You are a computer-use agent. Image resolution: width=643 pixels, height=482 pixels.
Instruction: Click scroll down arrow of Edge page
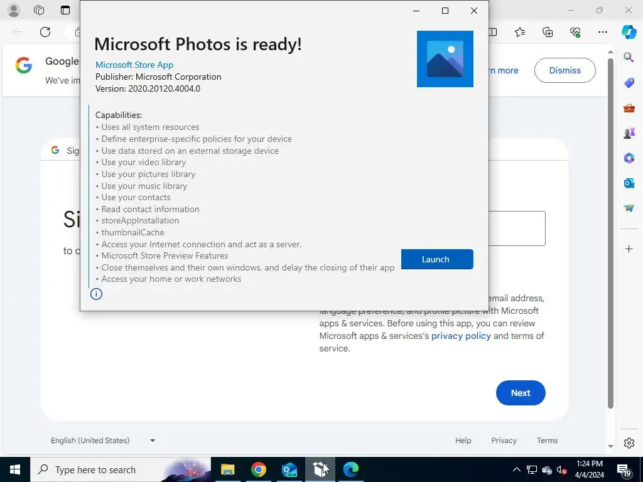pos(610,446)
